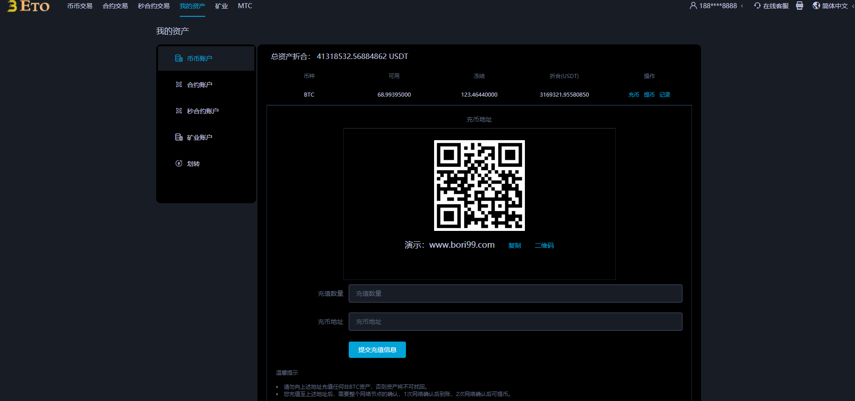The image size is (855, 401).
Task: Click the address text www.bori99.com
Action: (x=462, y=245)
